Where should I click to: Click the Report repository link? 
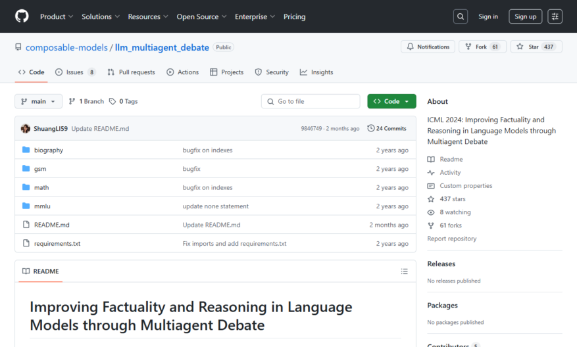[451, 239]
